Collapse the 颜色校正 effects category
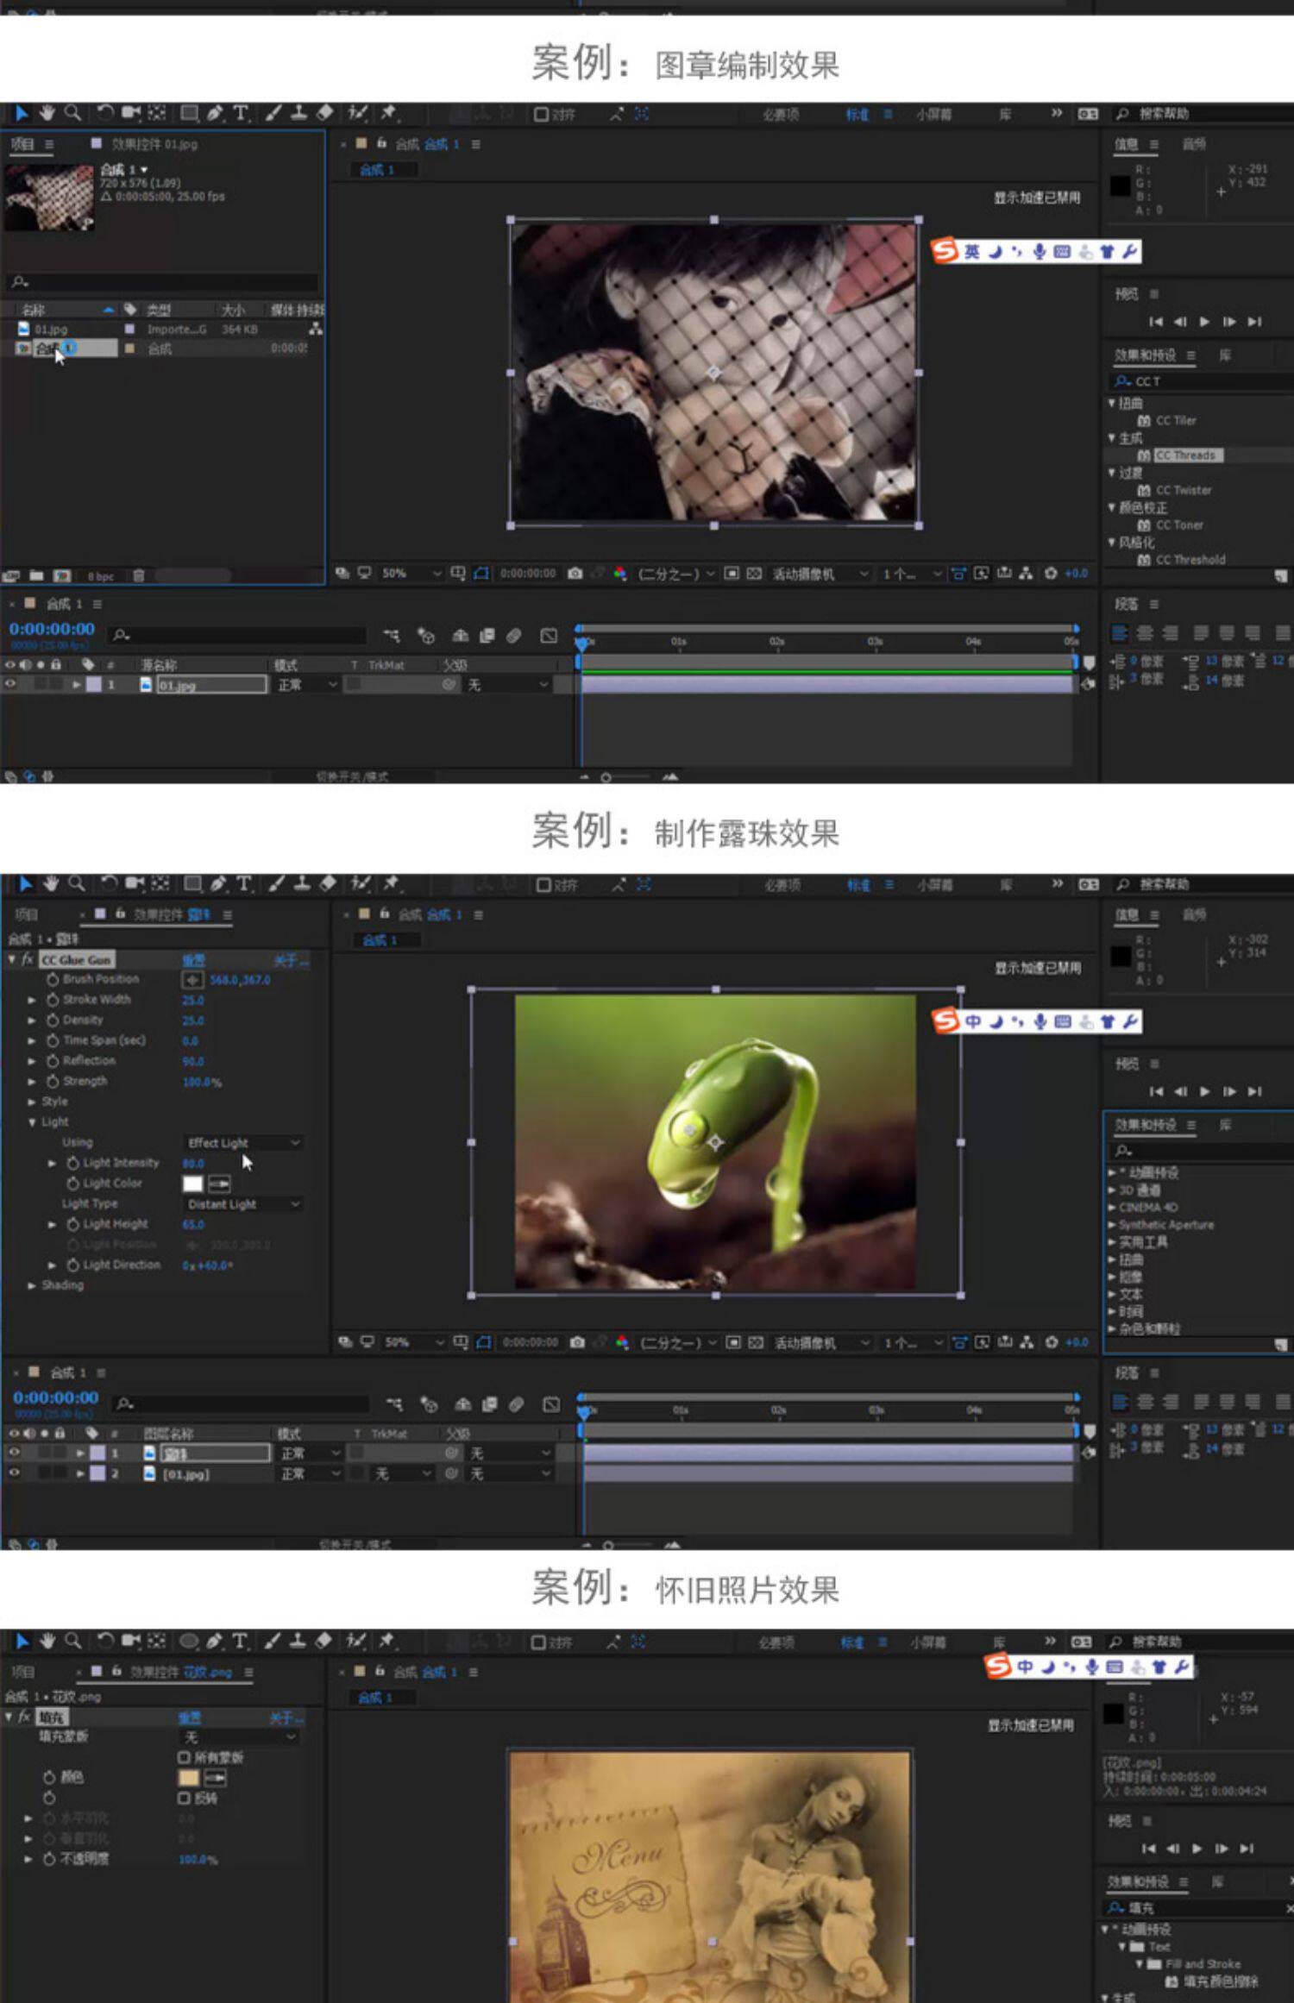1294x2003 pixels. [x=1112, y=507]
